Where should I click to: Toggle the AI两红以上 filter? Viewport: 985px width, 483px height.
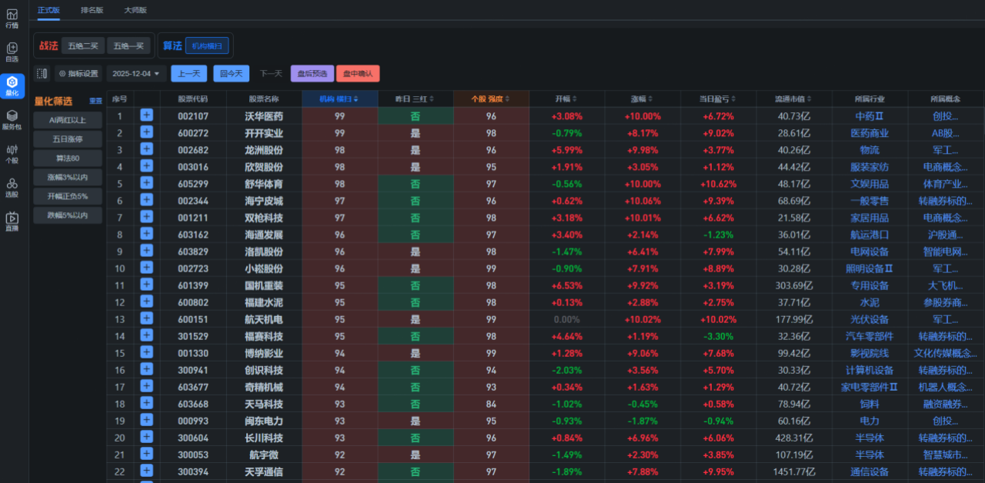[x=68, y=120]
